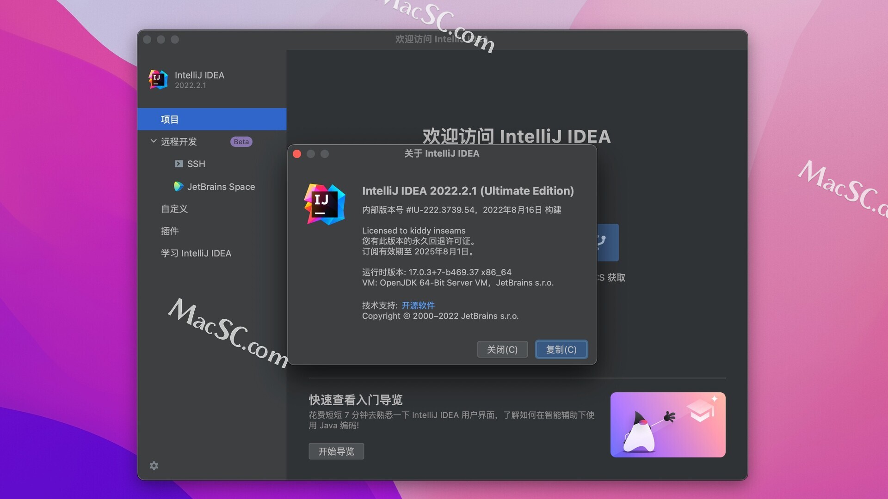Click the 开始导览 button

pyautogui.click(x=336, y=451)
